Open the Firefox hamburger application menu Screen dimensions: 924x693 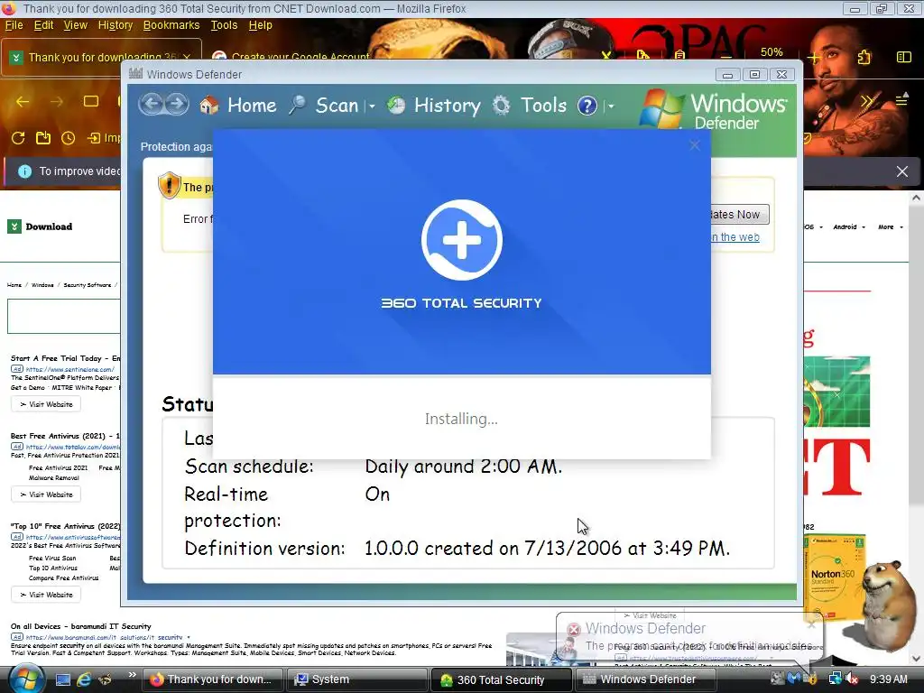[901, 100]
